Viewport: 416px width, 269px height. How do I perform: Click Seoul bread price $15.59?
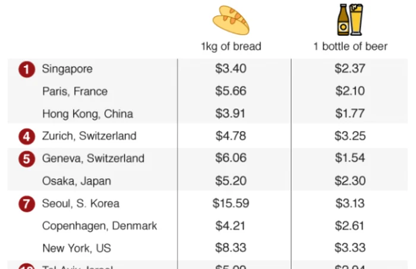coord(231,204)
